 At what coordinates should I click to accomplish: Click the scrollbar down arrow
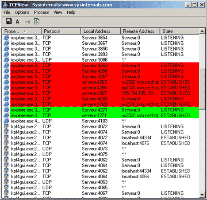202,195
